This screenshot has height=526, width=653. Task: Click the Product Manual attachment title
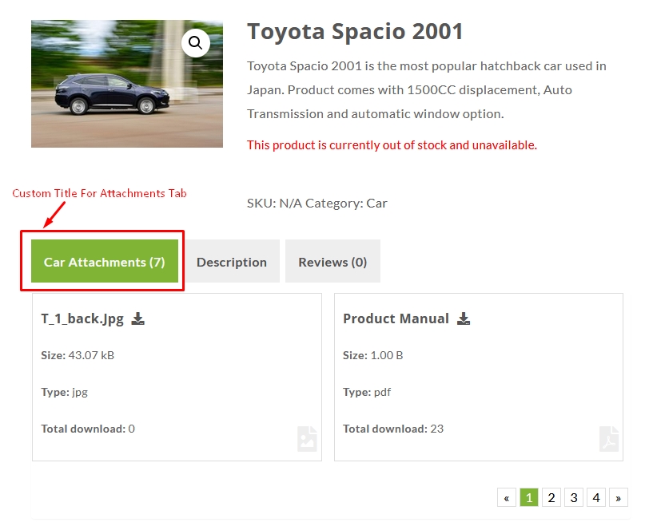(396, 318)
